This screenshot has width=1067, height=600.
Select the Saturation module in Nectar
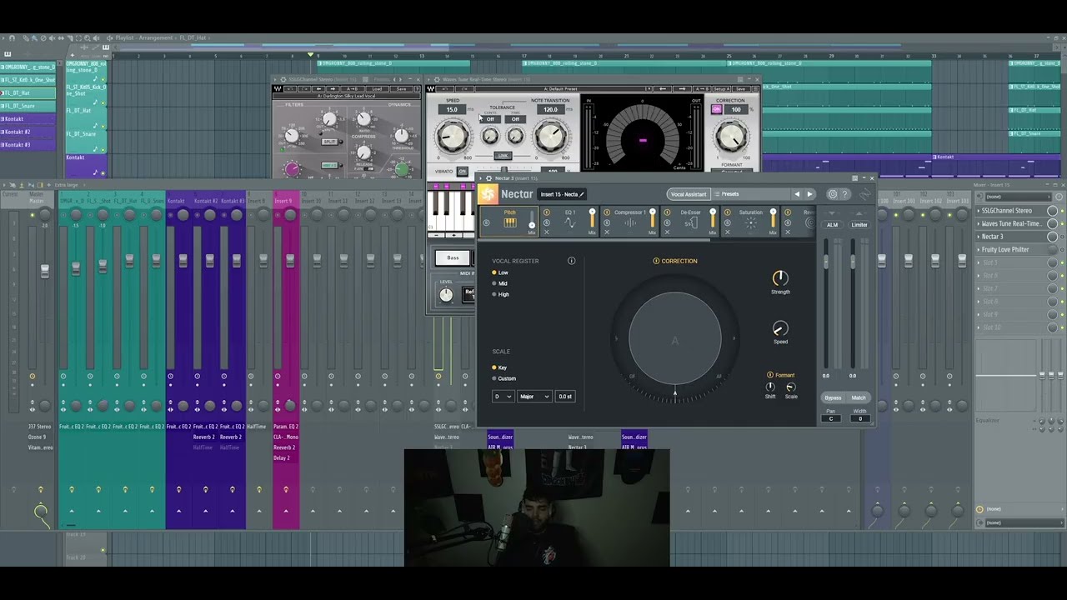click(750, 222)
